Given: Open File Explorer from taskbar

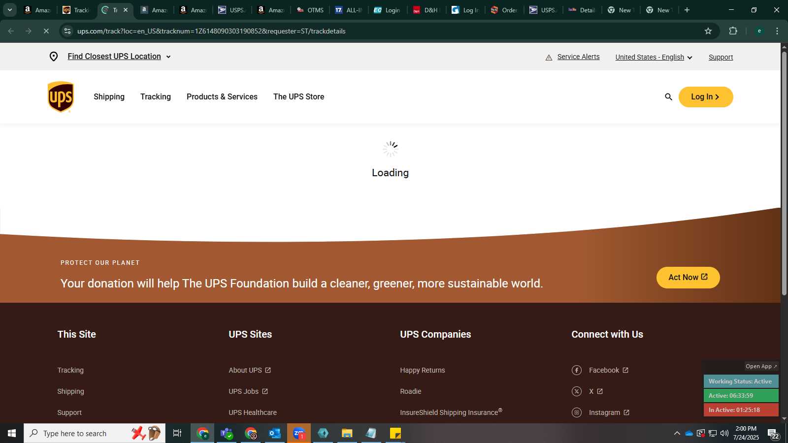Looking at the screenshot, I should click(347, 433).
